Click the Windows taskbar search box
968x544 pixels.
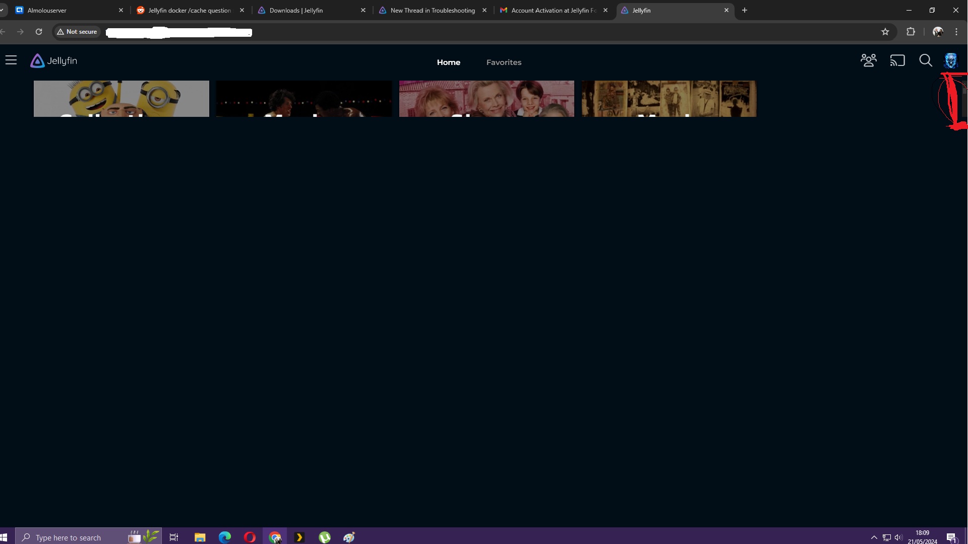pyautogui.click(x=76, y=537)
